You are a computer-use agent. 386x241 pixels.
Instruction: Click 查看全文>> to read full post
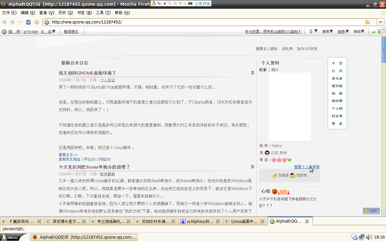(68, 155)
